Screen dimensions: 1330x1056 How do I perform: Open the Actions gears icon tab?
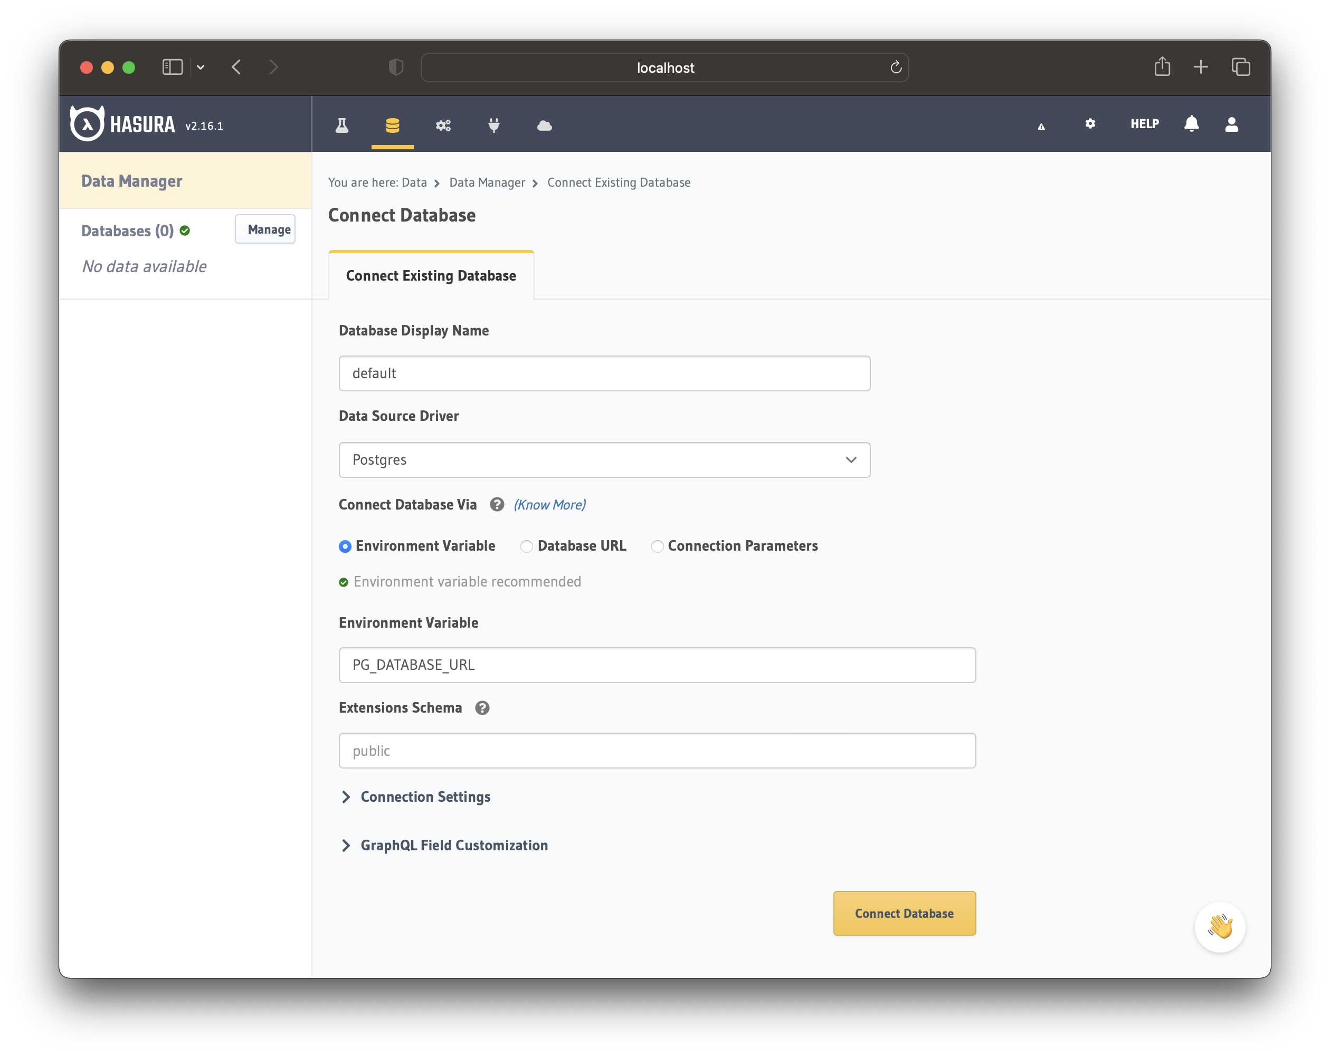[443, 125]
